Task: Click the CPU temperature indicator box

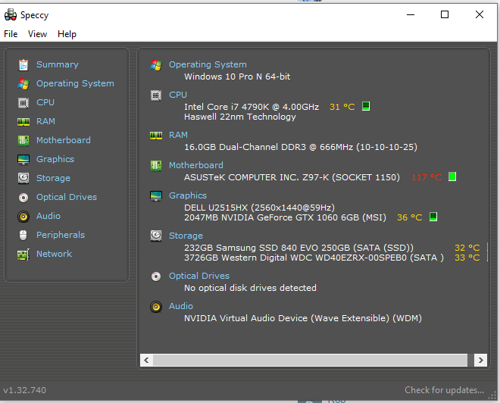Action: (366, 107)
